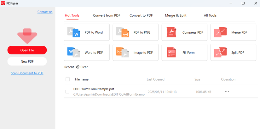
Task: Create a document with New PDF button
Action: [x=27, y=61]
